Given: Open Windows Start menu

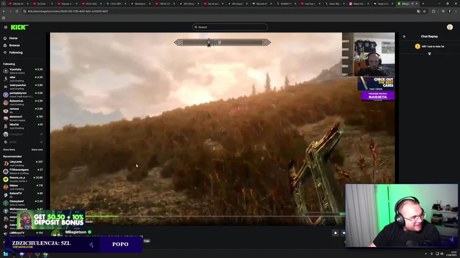Looking at the screenshot, I should (6, 254).
